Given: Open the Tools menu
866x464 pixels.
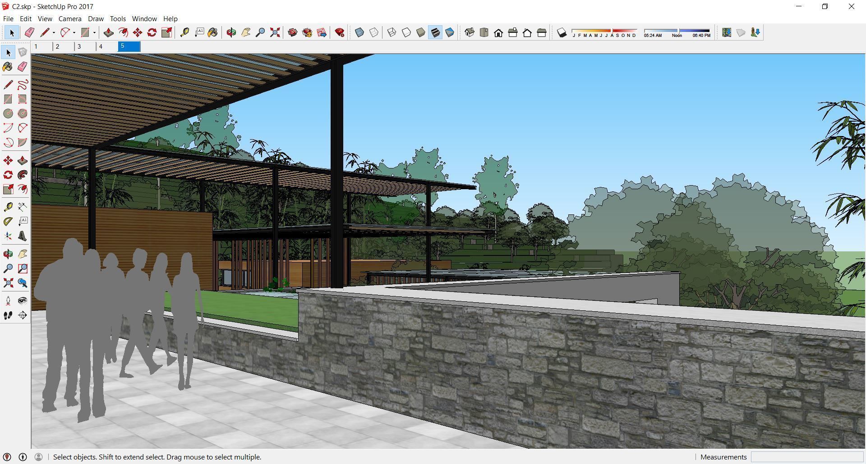Looking at the screenshot, I should coord(118,19).
